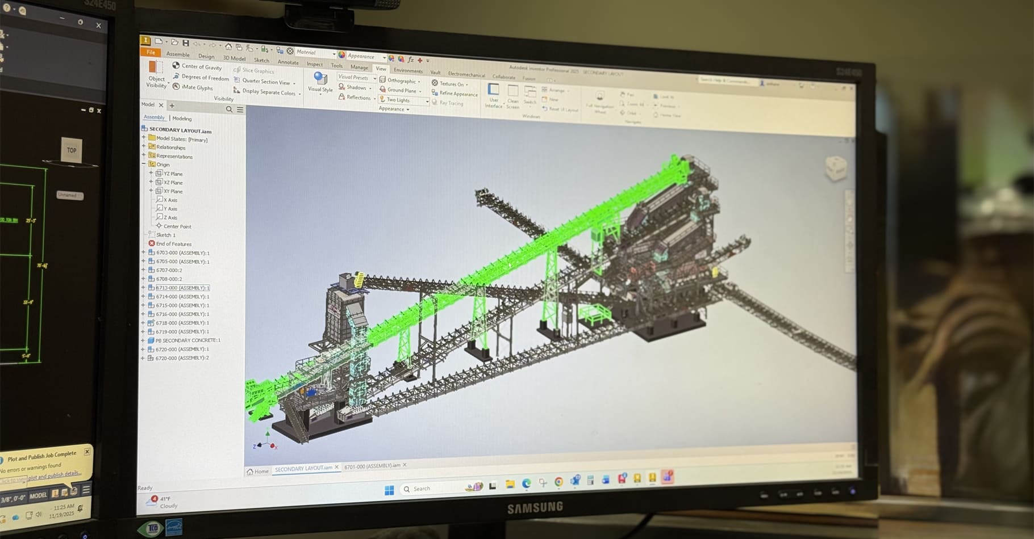Viewport: 1034px width, 539px height.
Task: Click the Ground Plane icon
Action: pos(382,91)
